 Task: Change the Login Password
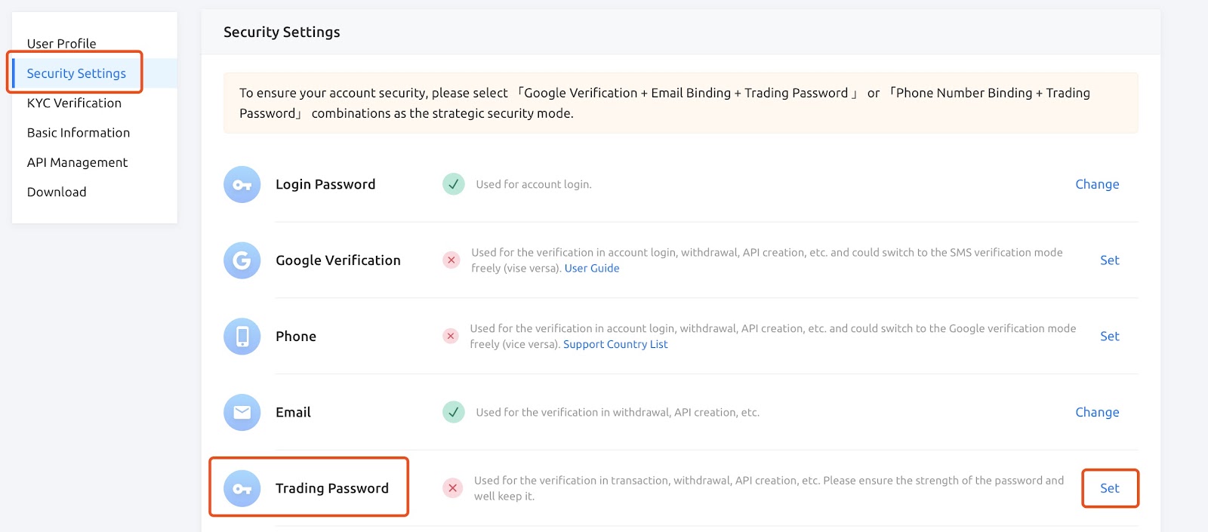pos(1097,184)
